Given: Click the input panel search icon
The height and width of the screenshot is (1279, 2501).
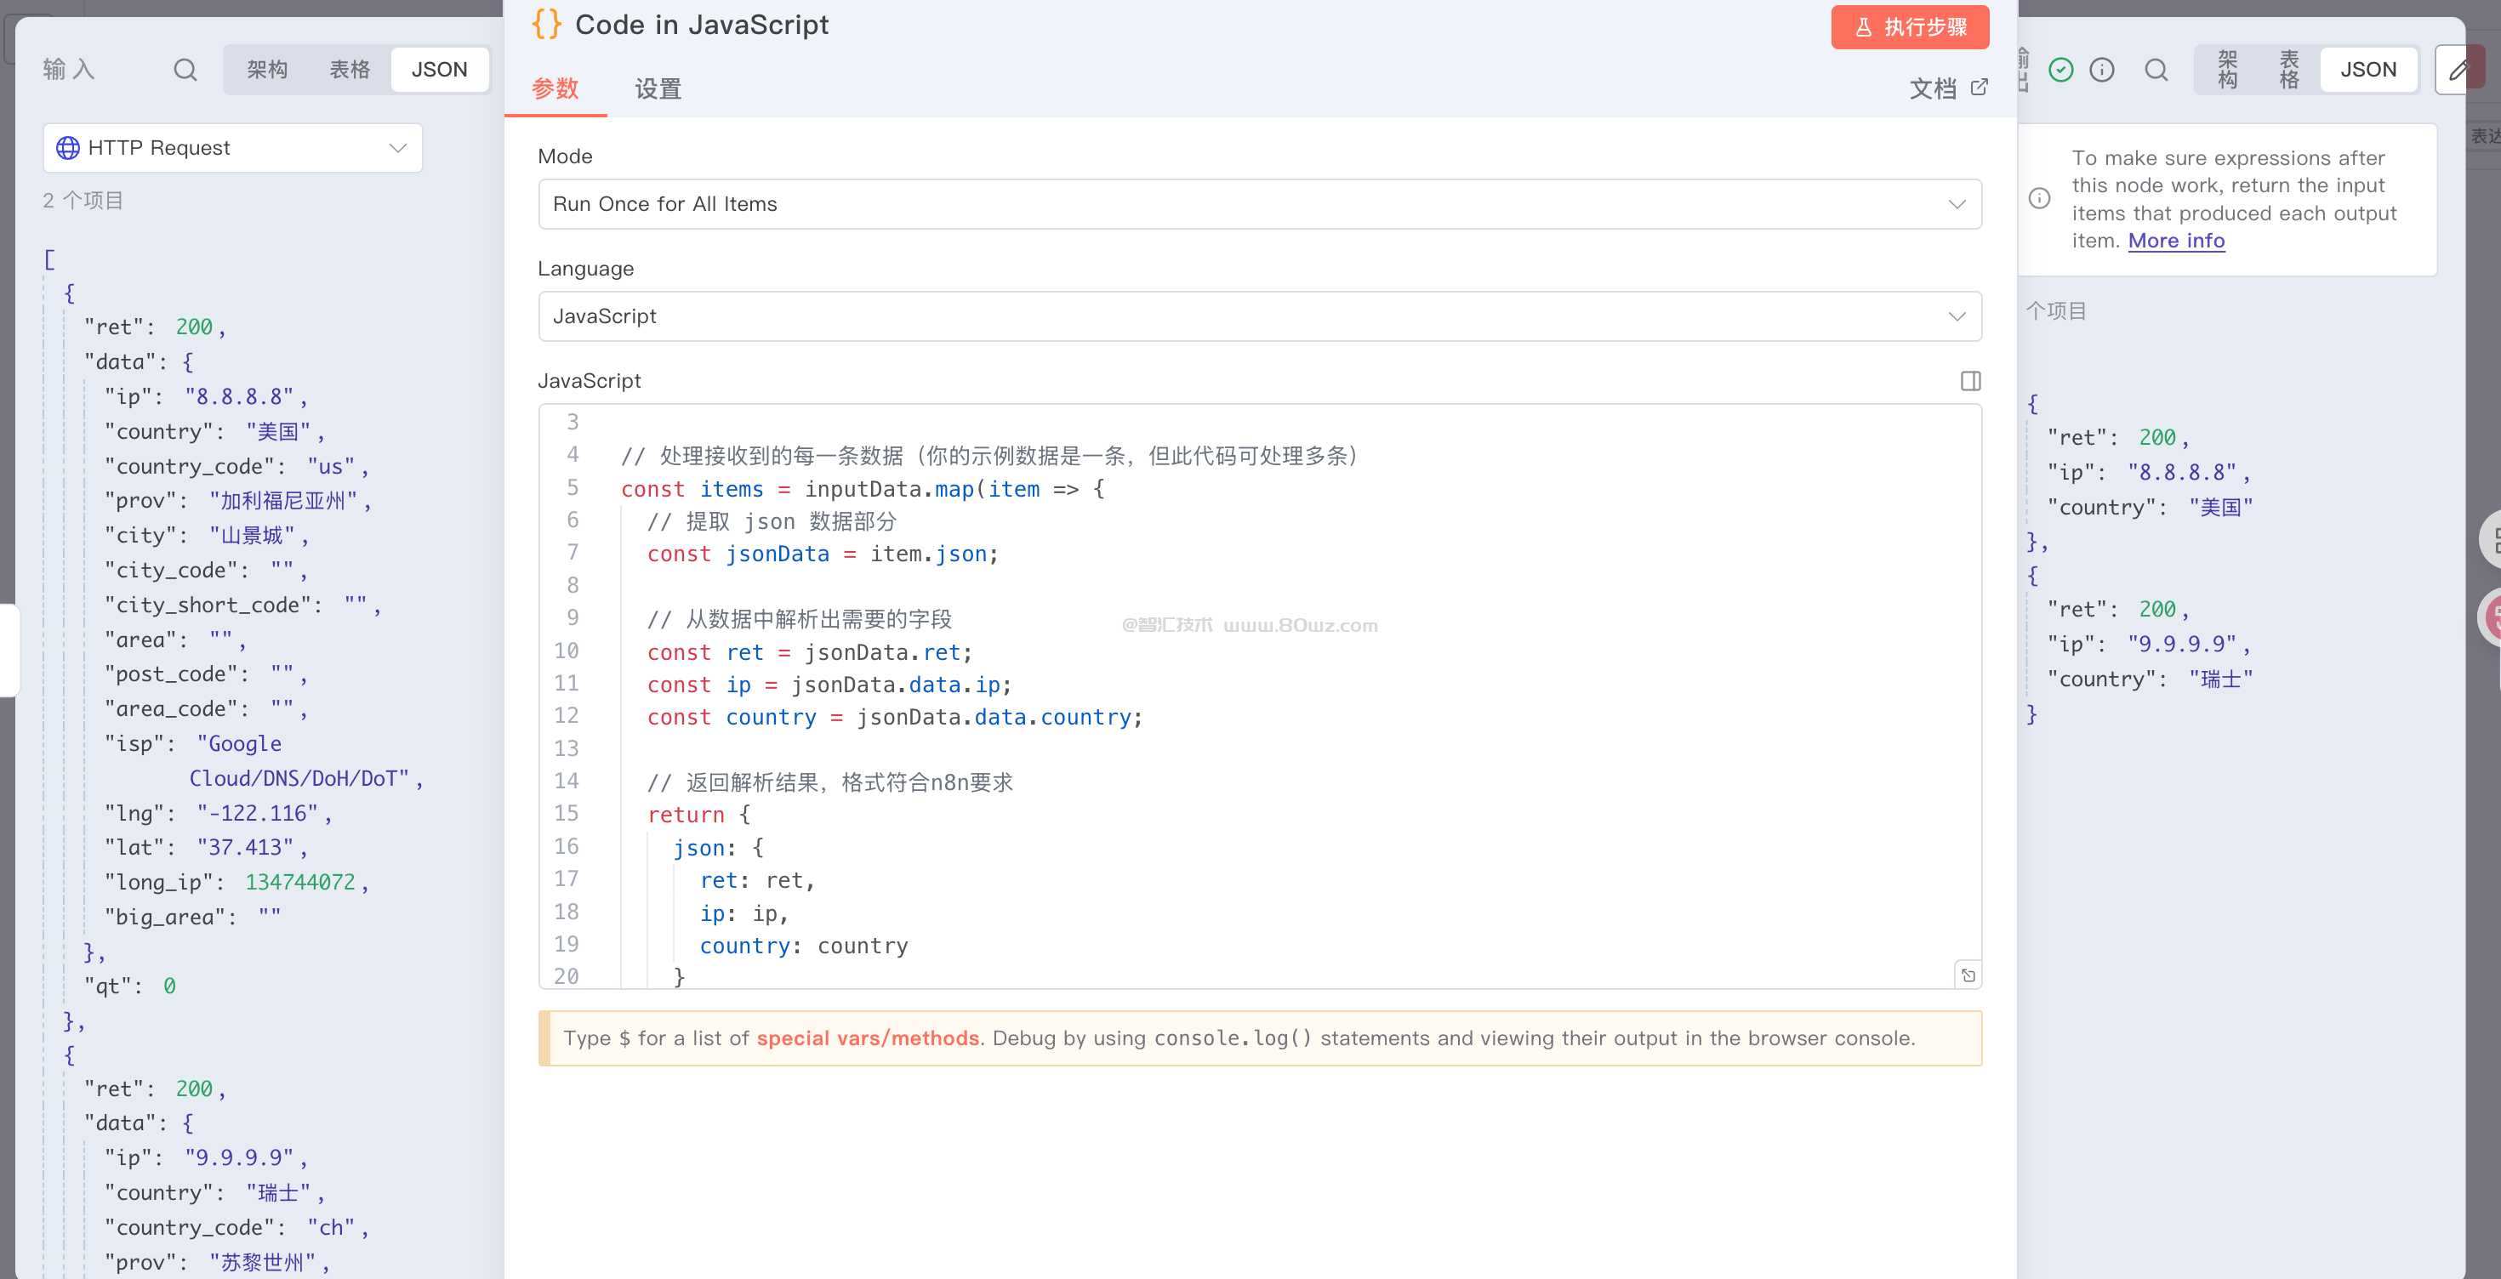Looking at the screenshot, I should [185, 70].
